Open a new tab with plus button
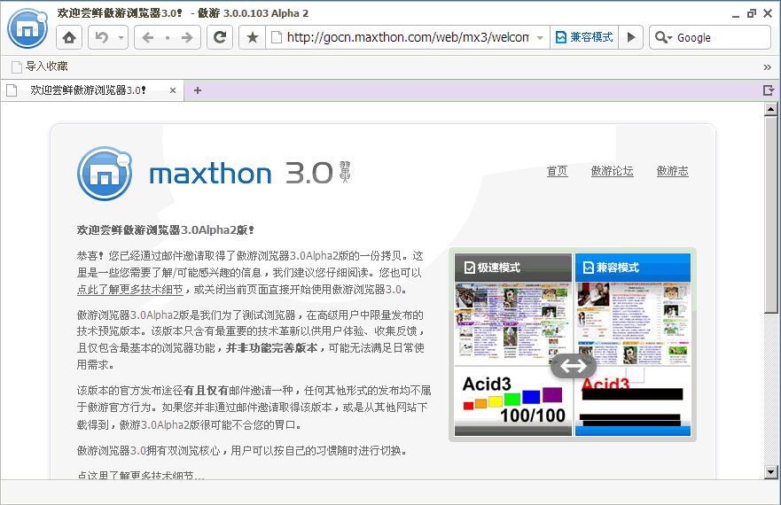 198,89
